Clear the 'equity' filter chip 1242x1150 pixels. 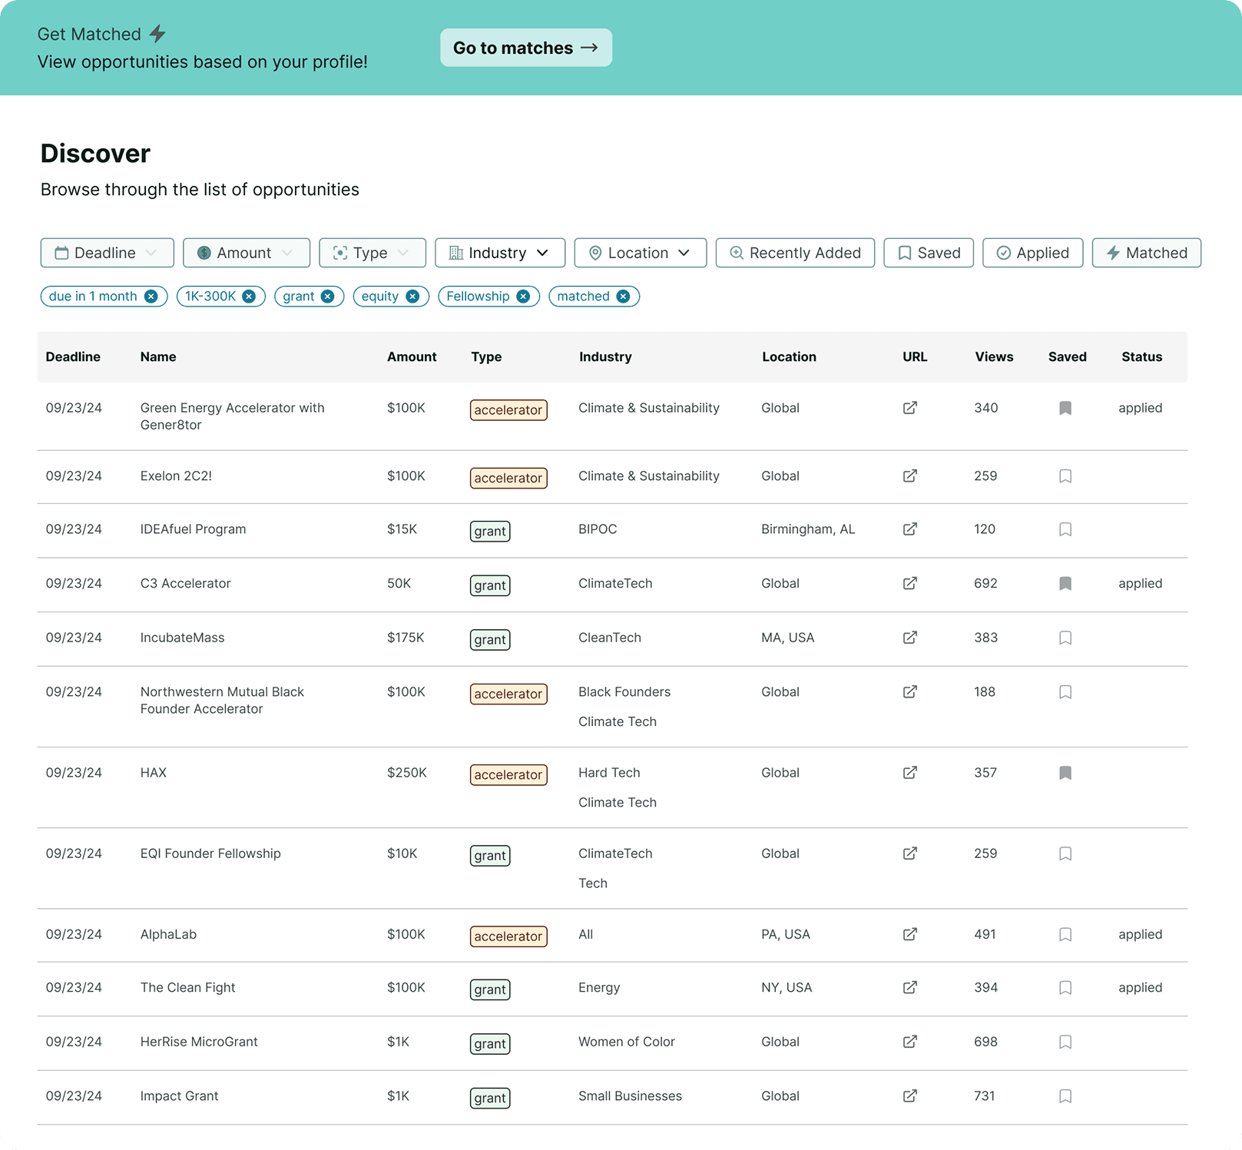click(x=412, y=297)
